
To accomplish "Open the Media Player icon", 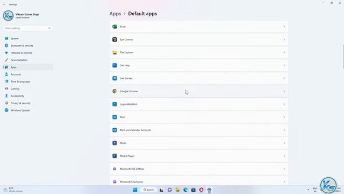I will point(114,156).
